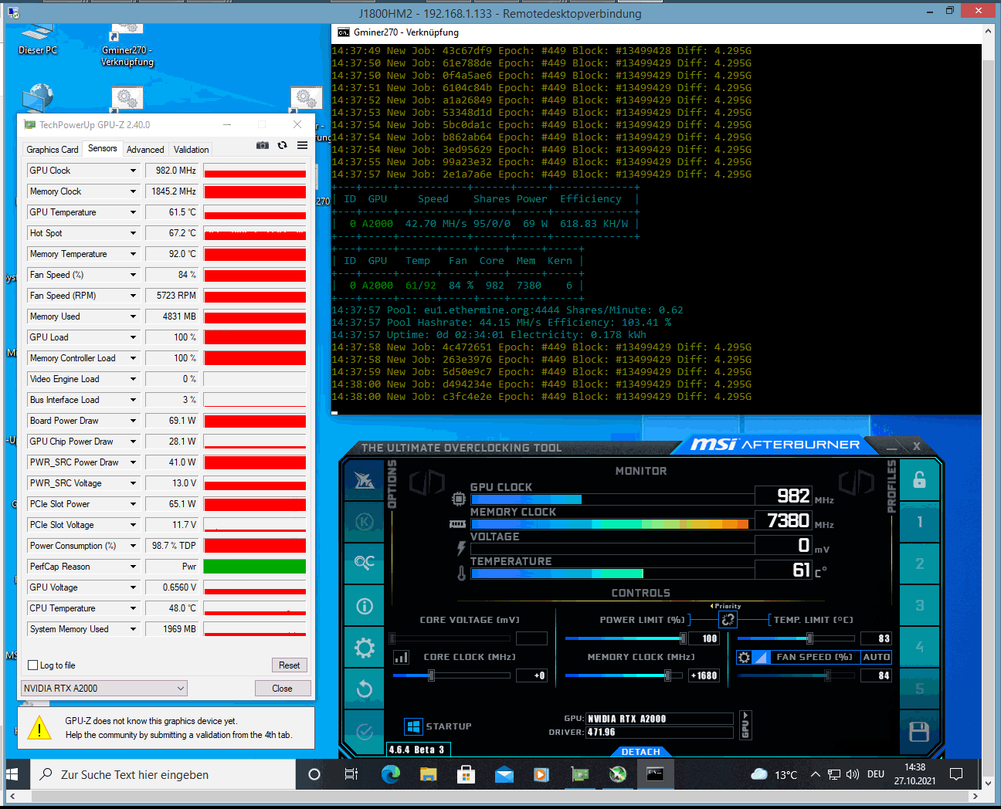Open the Windows Start button
This screenshot has height=809, width=1001.
(12, 774)
